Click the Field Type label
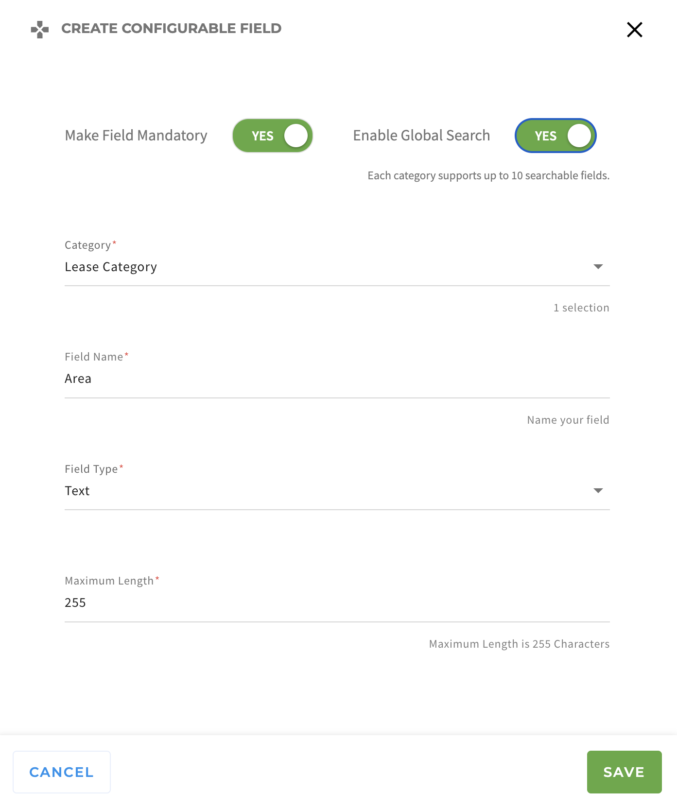 click(x=91, y=469)
